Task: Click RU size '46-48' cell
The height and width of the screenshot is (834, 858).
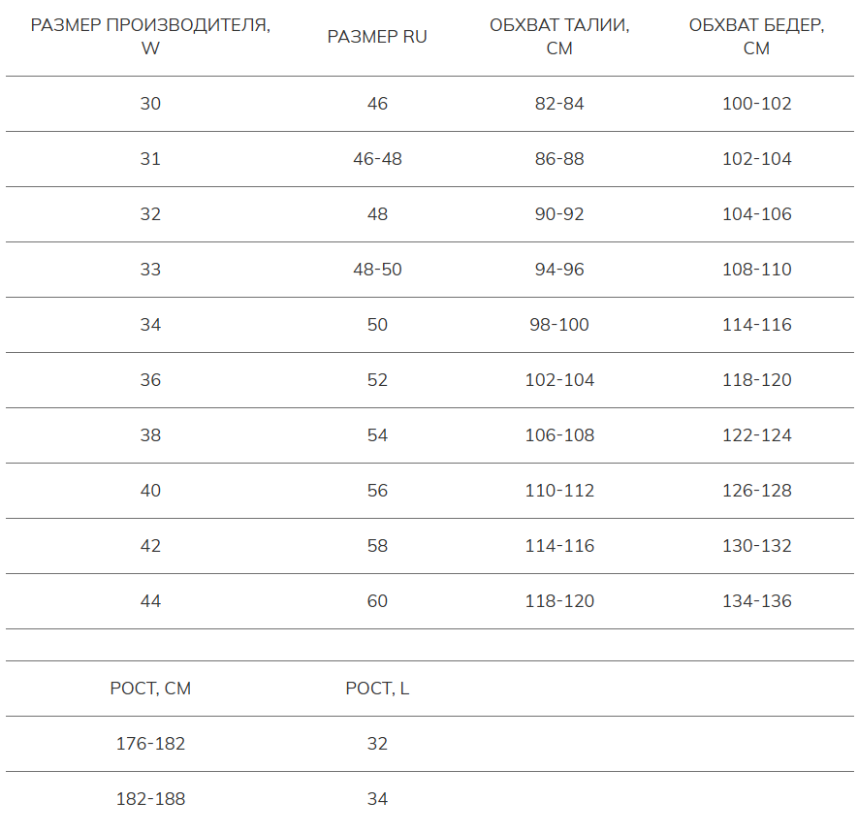Action: [x=377, y=159]
